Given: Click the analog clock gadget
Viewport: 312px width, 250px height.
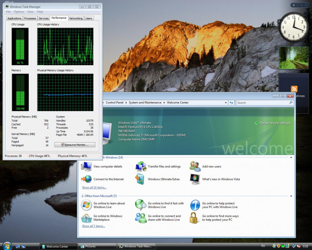Looking at the screenshot, I should tap(294, 27).
